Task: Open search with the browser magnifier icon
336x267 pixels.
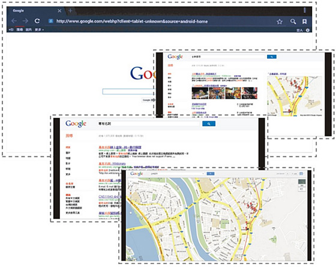Action: (293, 22)
